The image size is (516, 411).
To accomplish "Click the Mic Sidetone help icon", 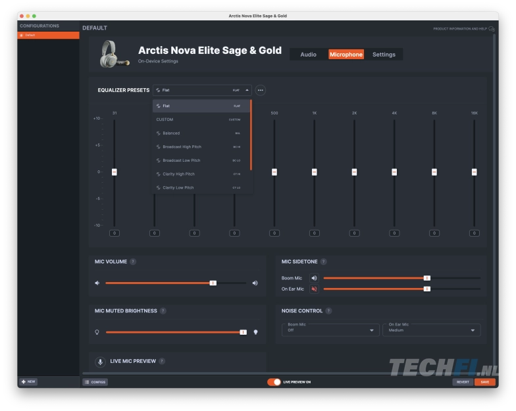I will click(324, 262).
